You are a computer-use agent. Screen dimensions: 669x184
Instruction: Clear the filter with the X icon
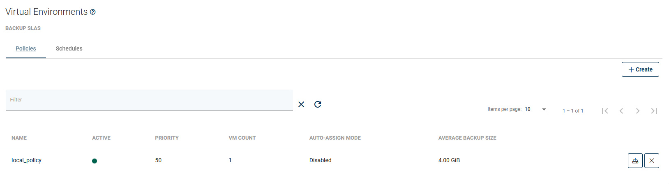[x=301, y=104]
